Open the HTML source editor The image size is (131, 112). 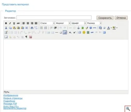pyautogui.click(x=95, y=28)
